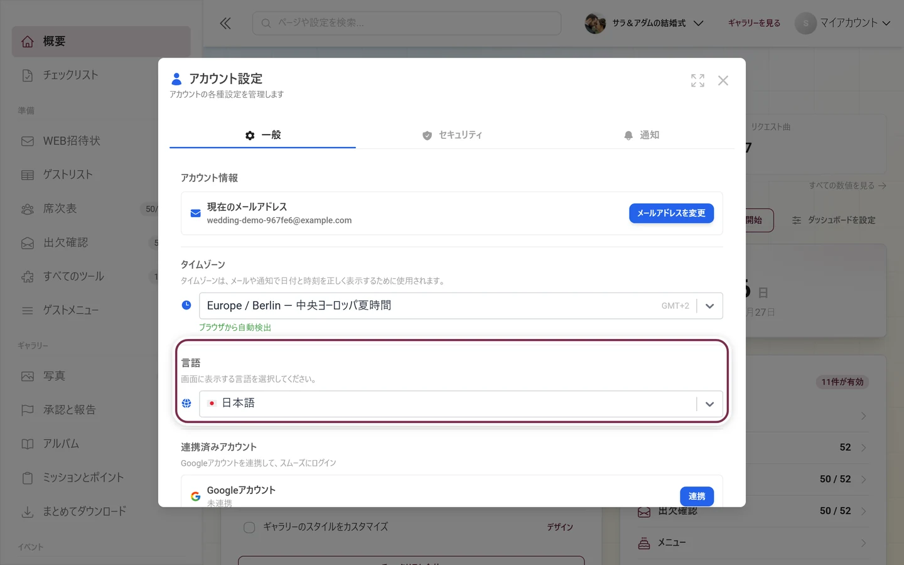Collapse the sidebar with double-chevron icon
Image resolution: width=904 pixels, height=565 pixels.
pos(225,23)
